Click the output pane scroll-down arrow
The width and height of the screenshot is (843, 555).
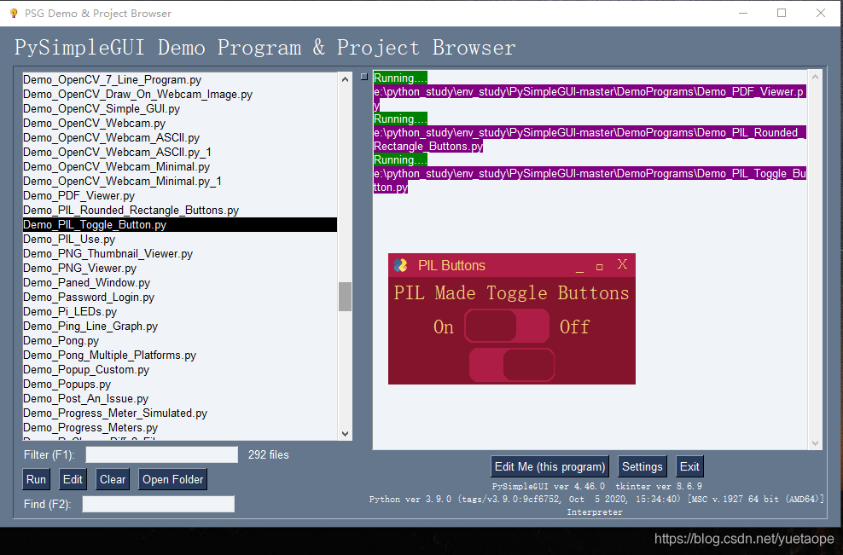click(815, 442)
